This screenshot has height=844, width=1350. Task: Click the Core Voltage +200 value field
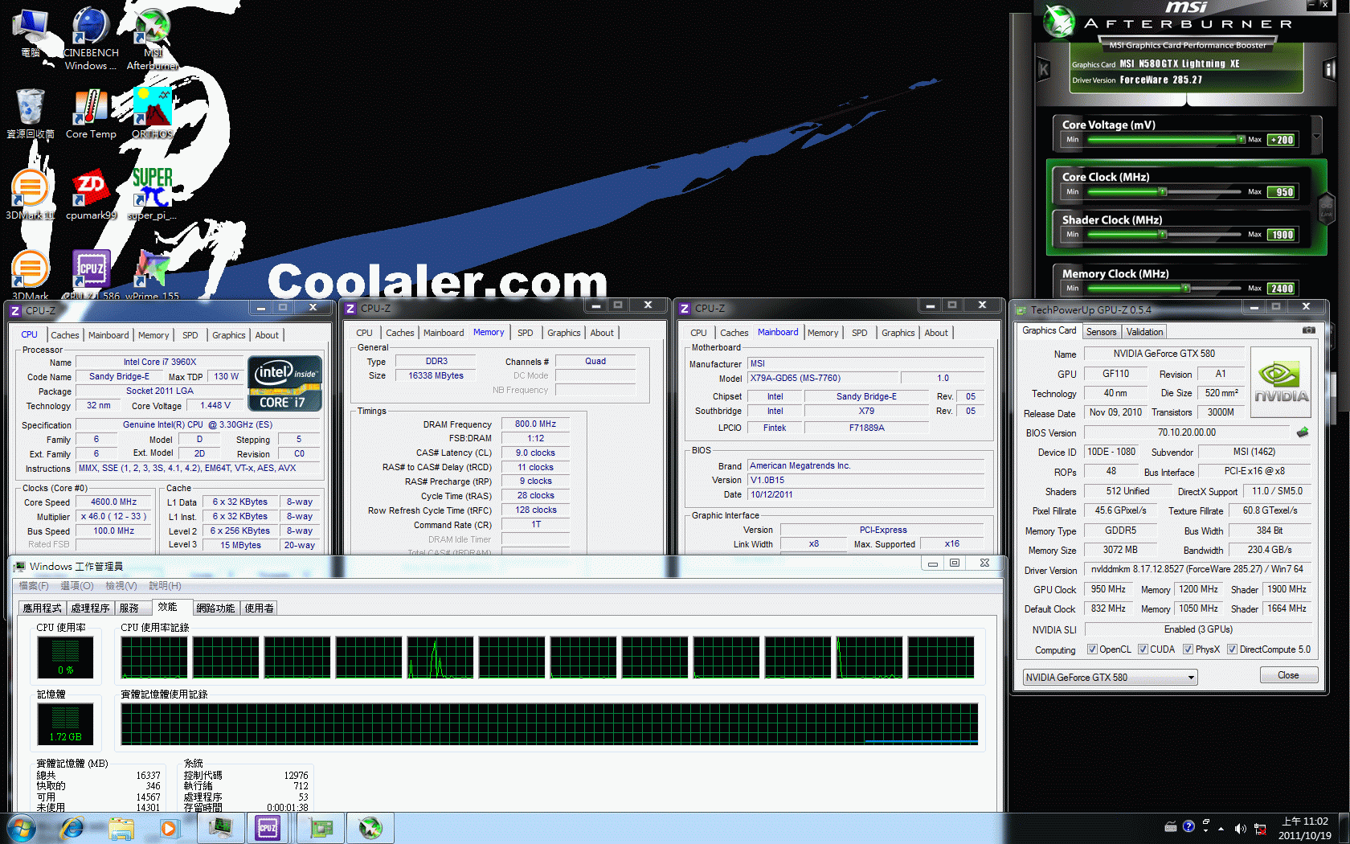coord(1282,140)
